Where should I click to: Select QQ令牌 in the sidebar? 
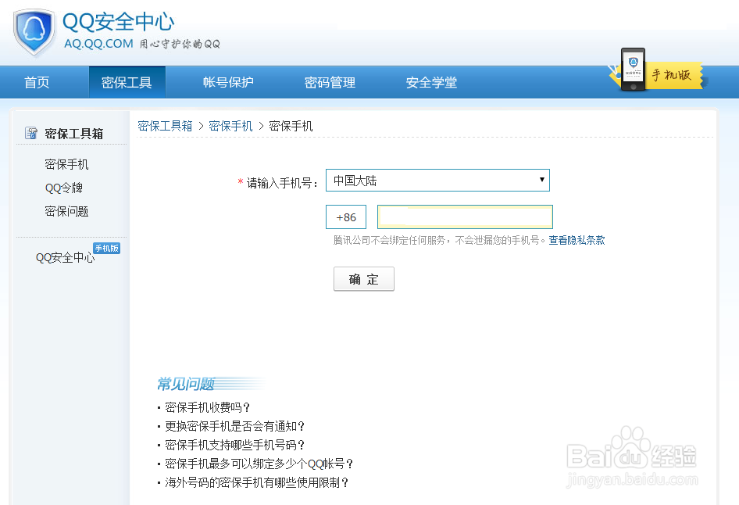(65, 188)
